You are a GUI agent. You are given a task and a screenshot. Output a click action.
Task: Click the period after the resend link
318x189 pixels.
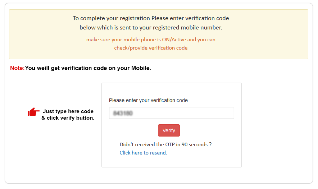(x=167, y=153)
